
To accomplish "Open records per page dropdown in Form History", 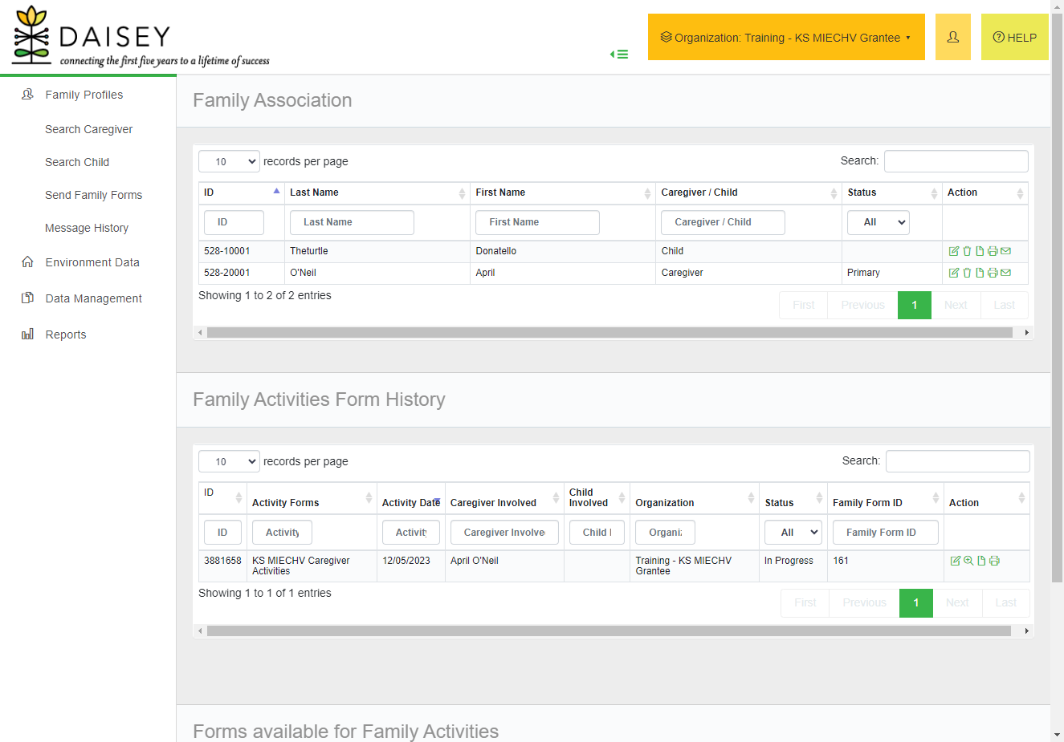I will click(229, 461).
